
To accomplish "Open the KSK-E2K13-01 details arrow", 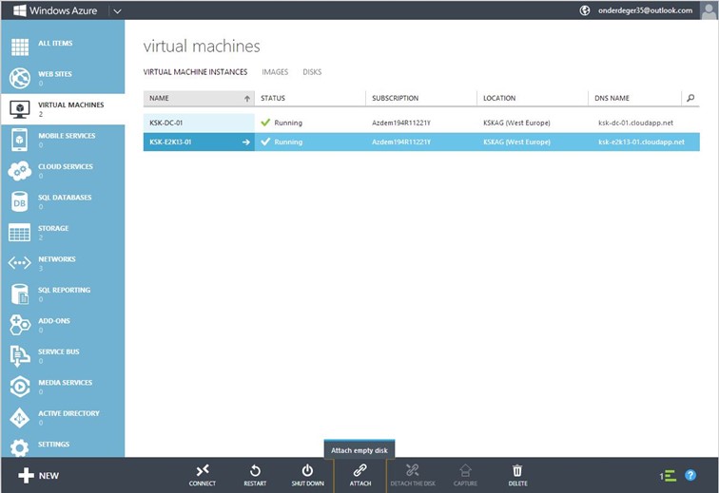I will click(x=245, y=142).
